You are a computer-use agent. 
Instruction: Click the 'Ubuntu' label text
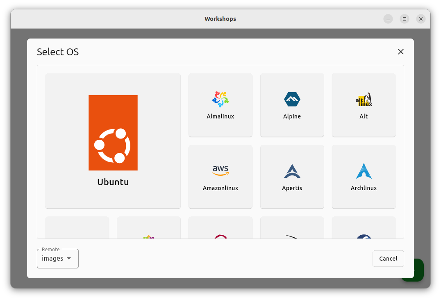pyautogui.click(x=113, y=182)
